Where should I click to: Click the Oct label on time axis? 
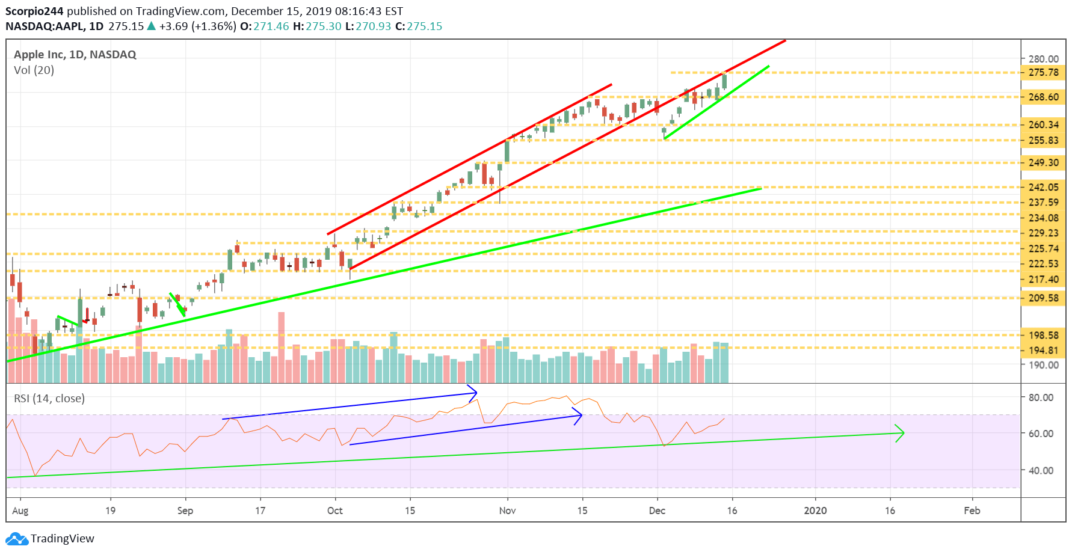[x=335, y=511]
